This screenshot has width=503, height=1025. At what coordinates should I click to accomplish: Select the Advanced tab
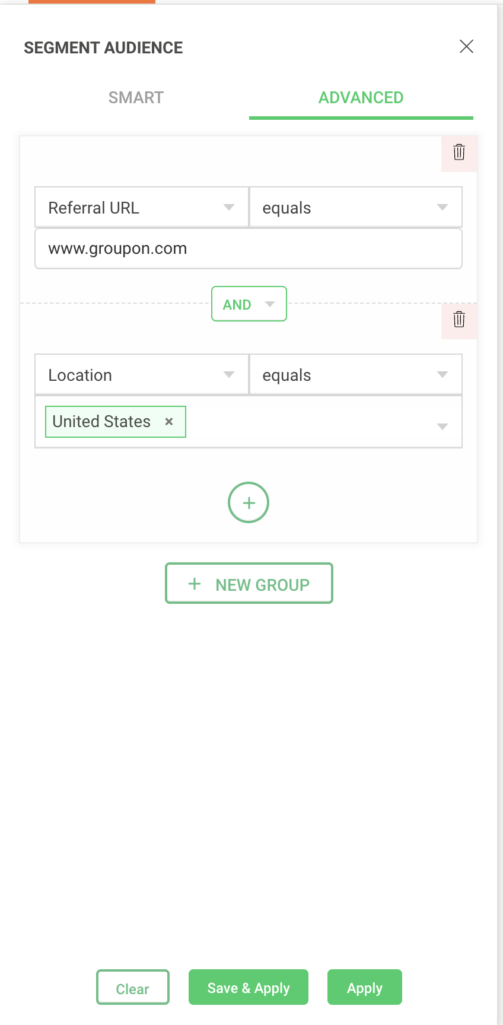361,98
